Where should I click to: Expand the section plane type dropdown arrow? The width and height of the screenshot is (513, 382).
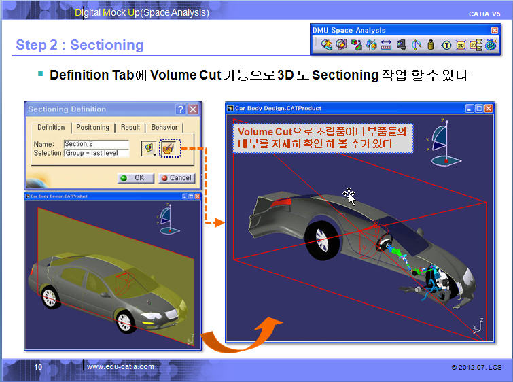point(155,154)
